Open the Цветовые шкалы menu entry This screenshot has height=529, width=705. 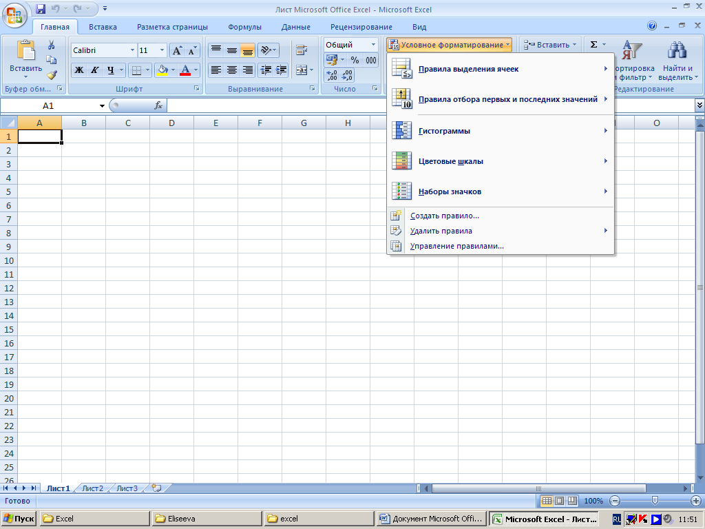pos(501,161)
